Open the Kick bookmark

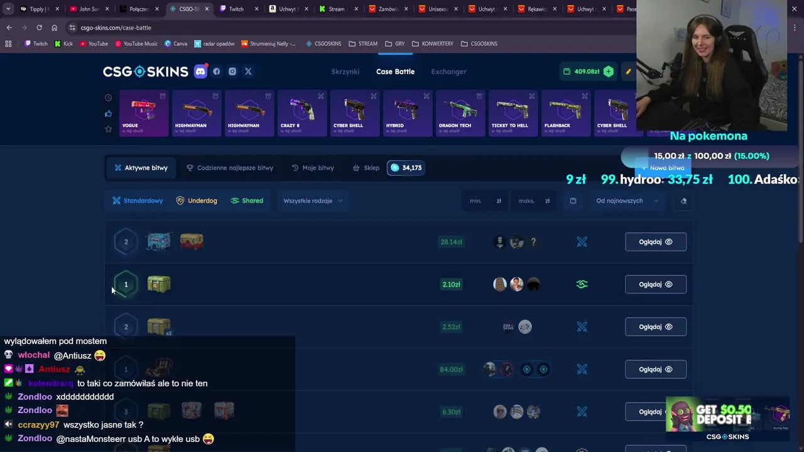click(x=63, y=44)
